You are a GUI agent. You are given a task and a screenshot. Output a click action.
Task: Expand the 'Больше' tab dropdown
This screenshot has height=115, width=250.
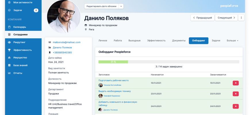[232, 41]
